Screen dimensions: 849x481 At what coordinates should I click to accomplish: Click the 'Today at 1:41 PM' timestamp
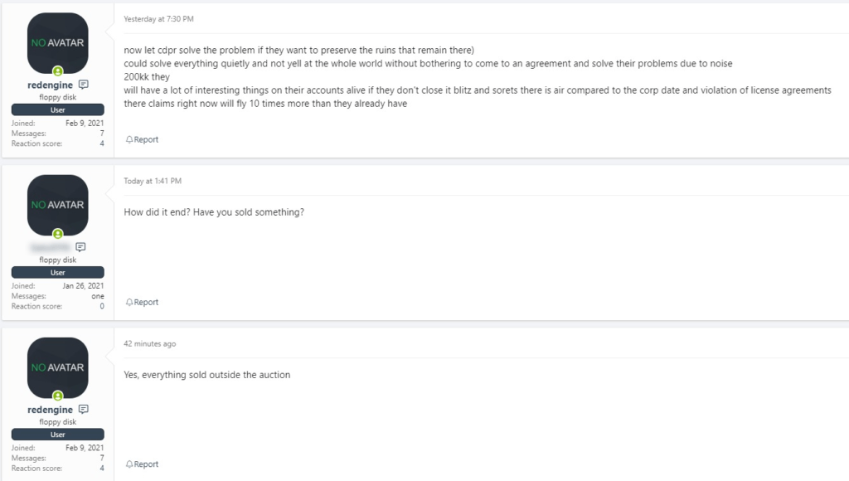[x=152, y=181]
